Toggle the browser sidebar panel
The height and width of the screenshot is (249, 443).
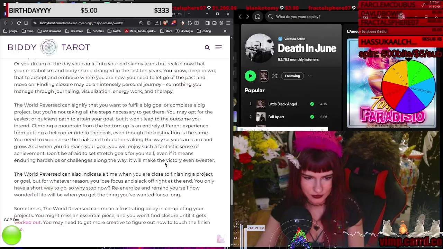[x=207, y=23]
